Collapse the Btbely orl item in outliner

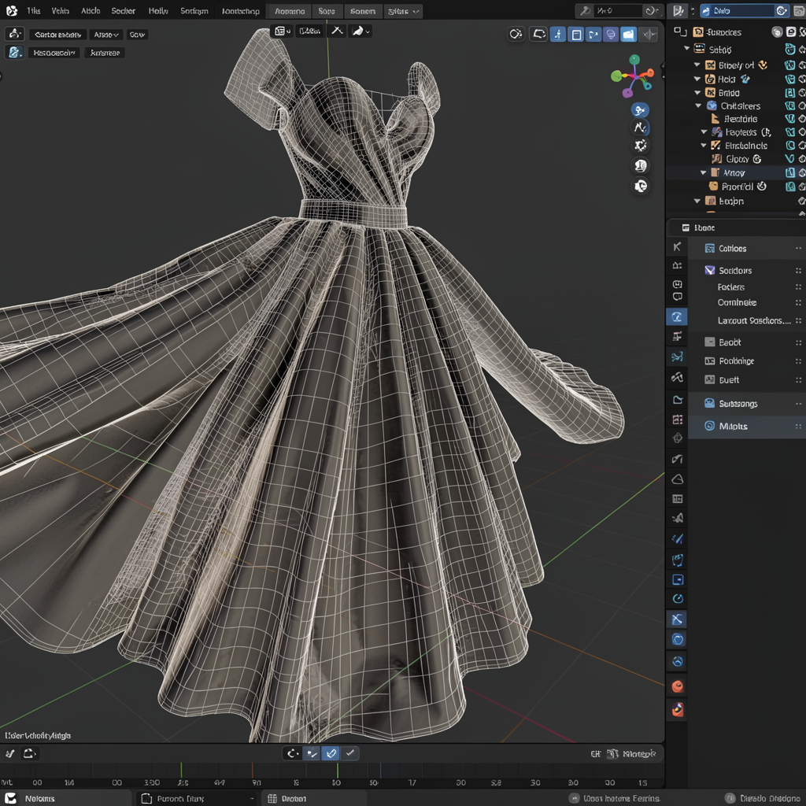697,65
